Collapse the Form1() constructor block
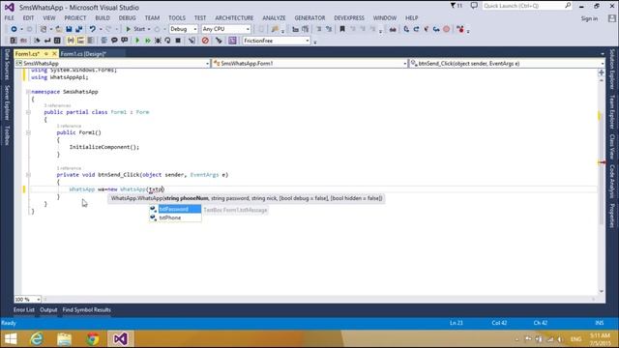The height and width of the screenshot is (348, 619). tap(28, 132)
